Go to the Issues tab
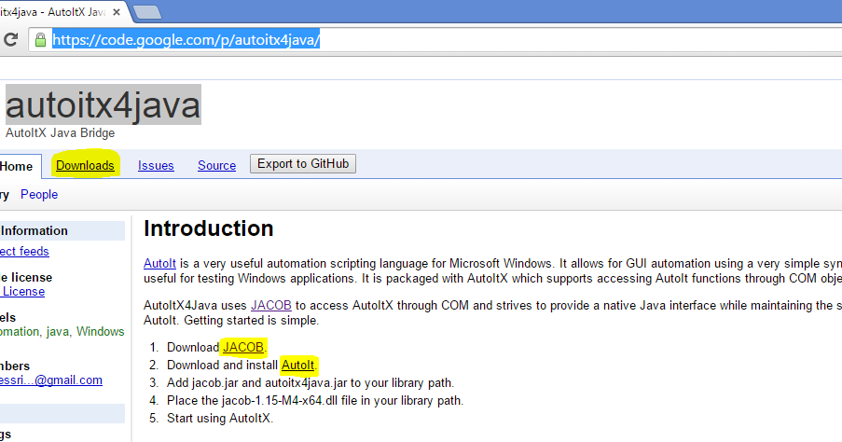Viewport: 842px width, 442px height. pos(156,165)
